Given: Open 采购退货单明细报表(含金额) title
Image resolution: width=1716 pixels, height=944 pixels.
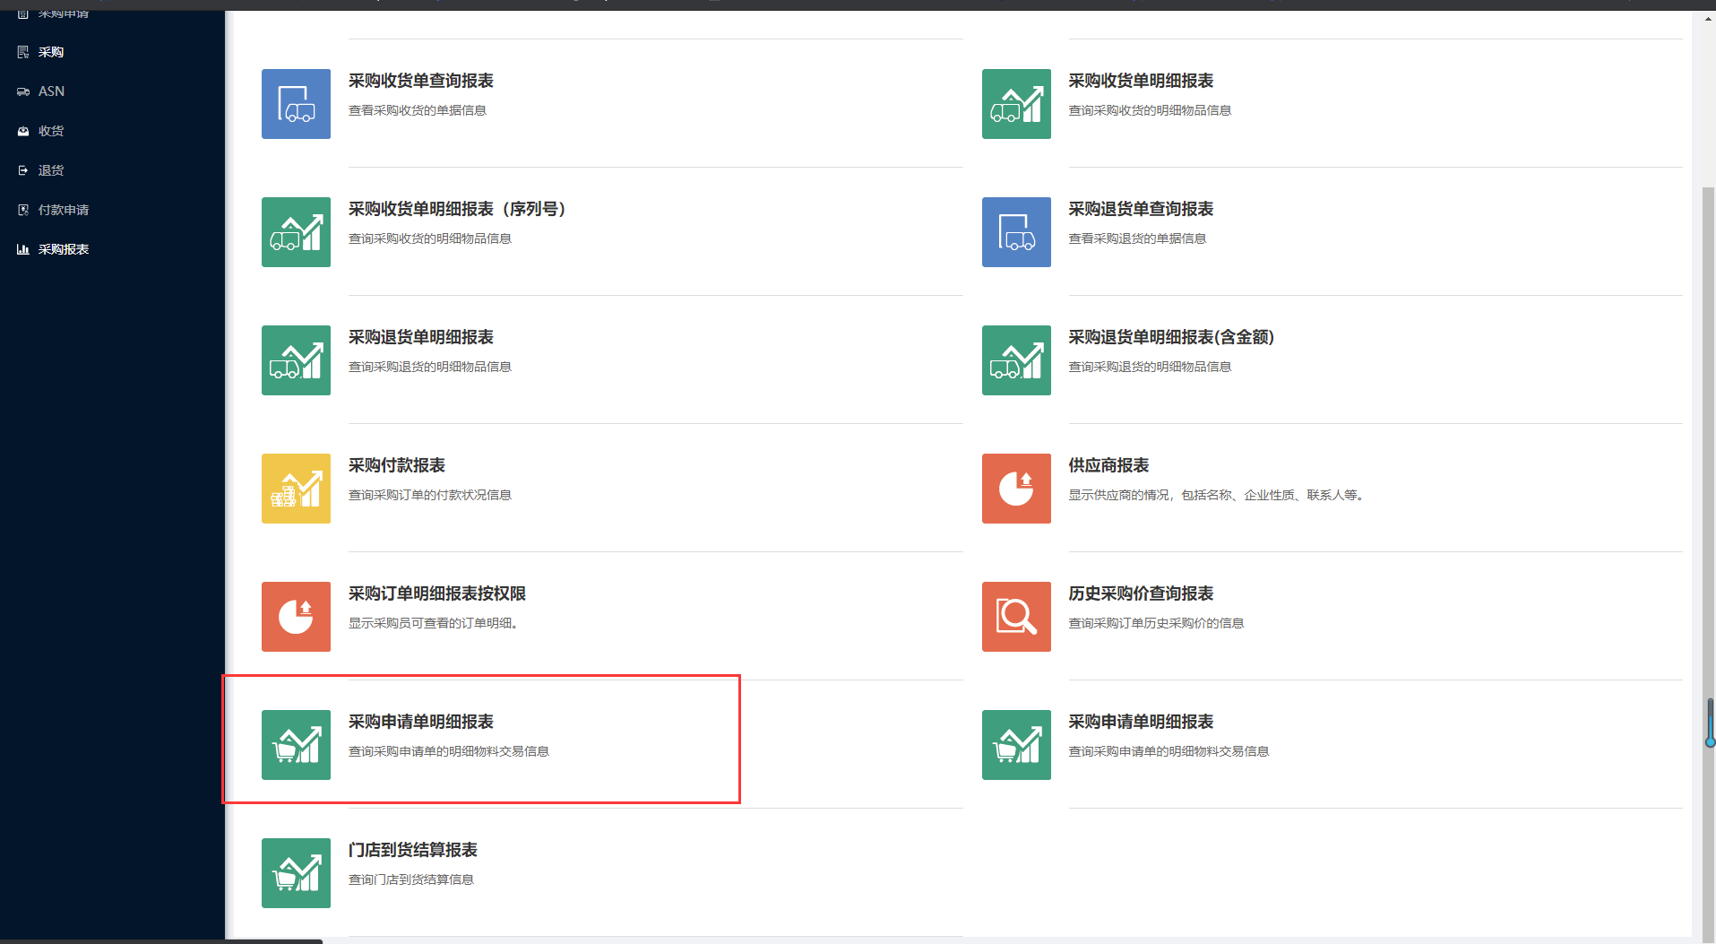Looking at the screenshot, I should pyautogui.click(x=1171, y=337).
